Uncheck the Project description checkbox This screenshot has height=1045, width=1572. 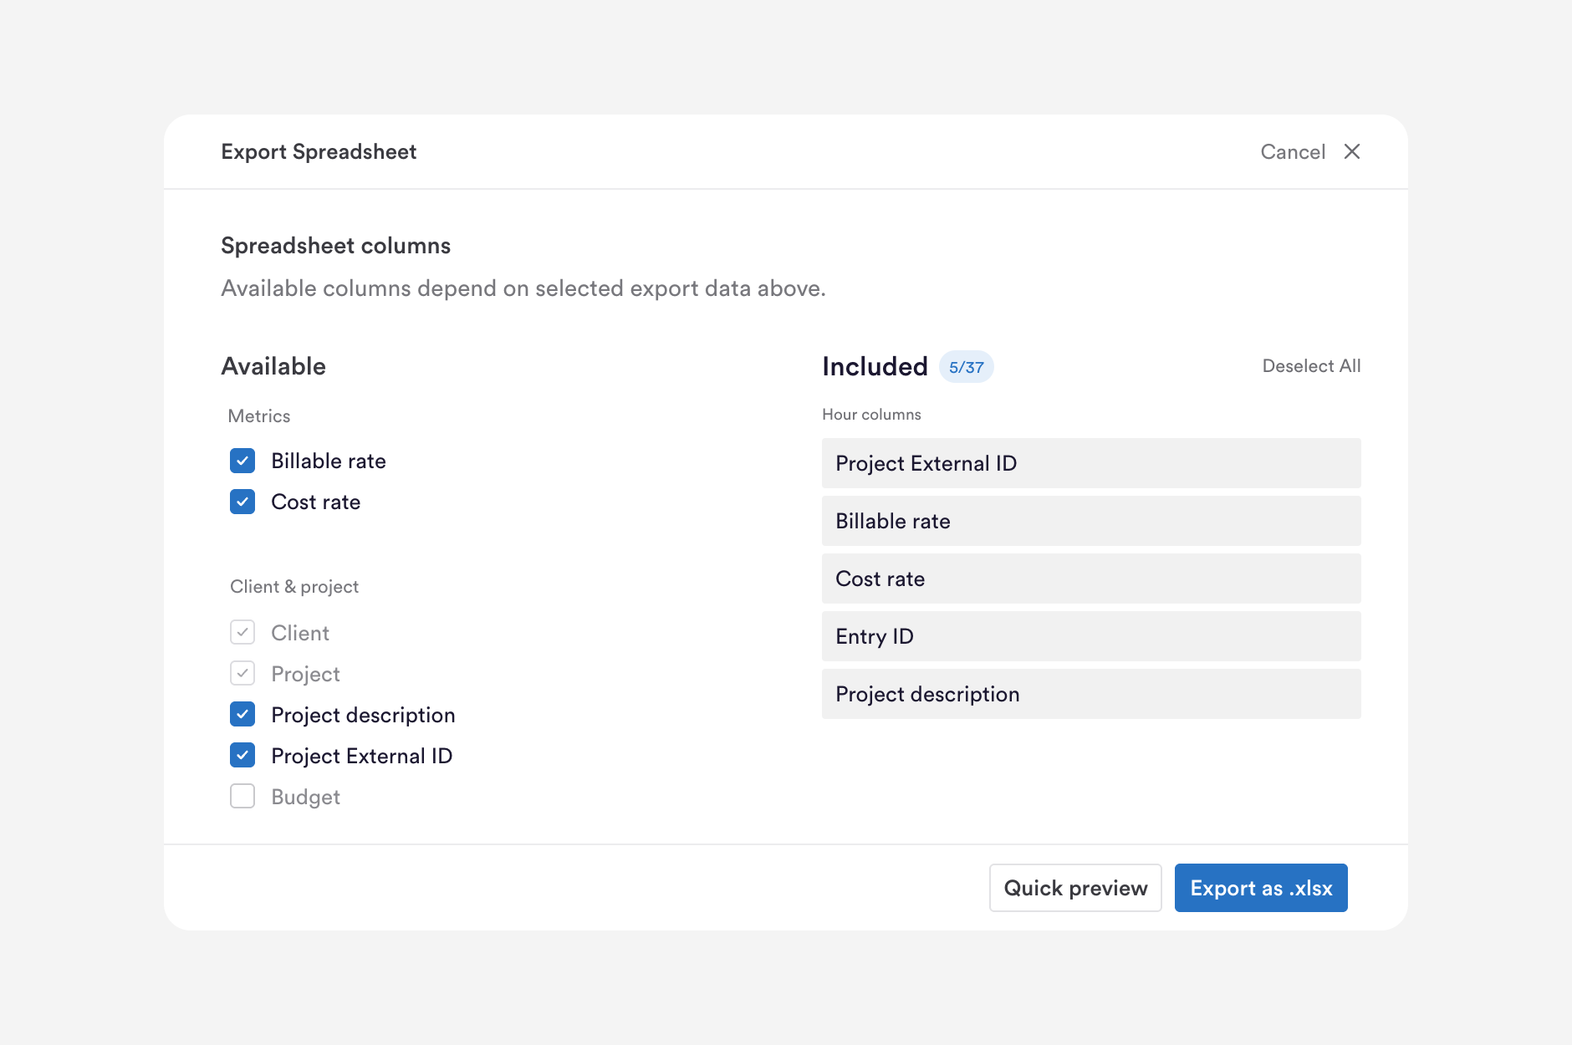coord(242,714)
